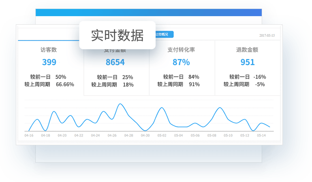Select the 访客数 metric card title
Image resolution: width=312 pixels, height=182 pixels.
click(49, 50)
